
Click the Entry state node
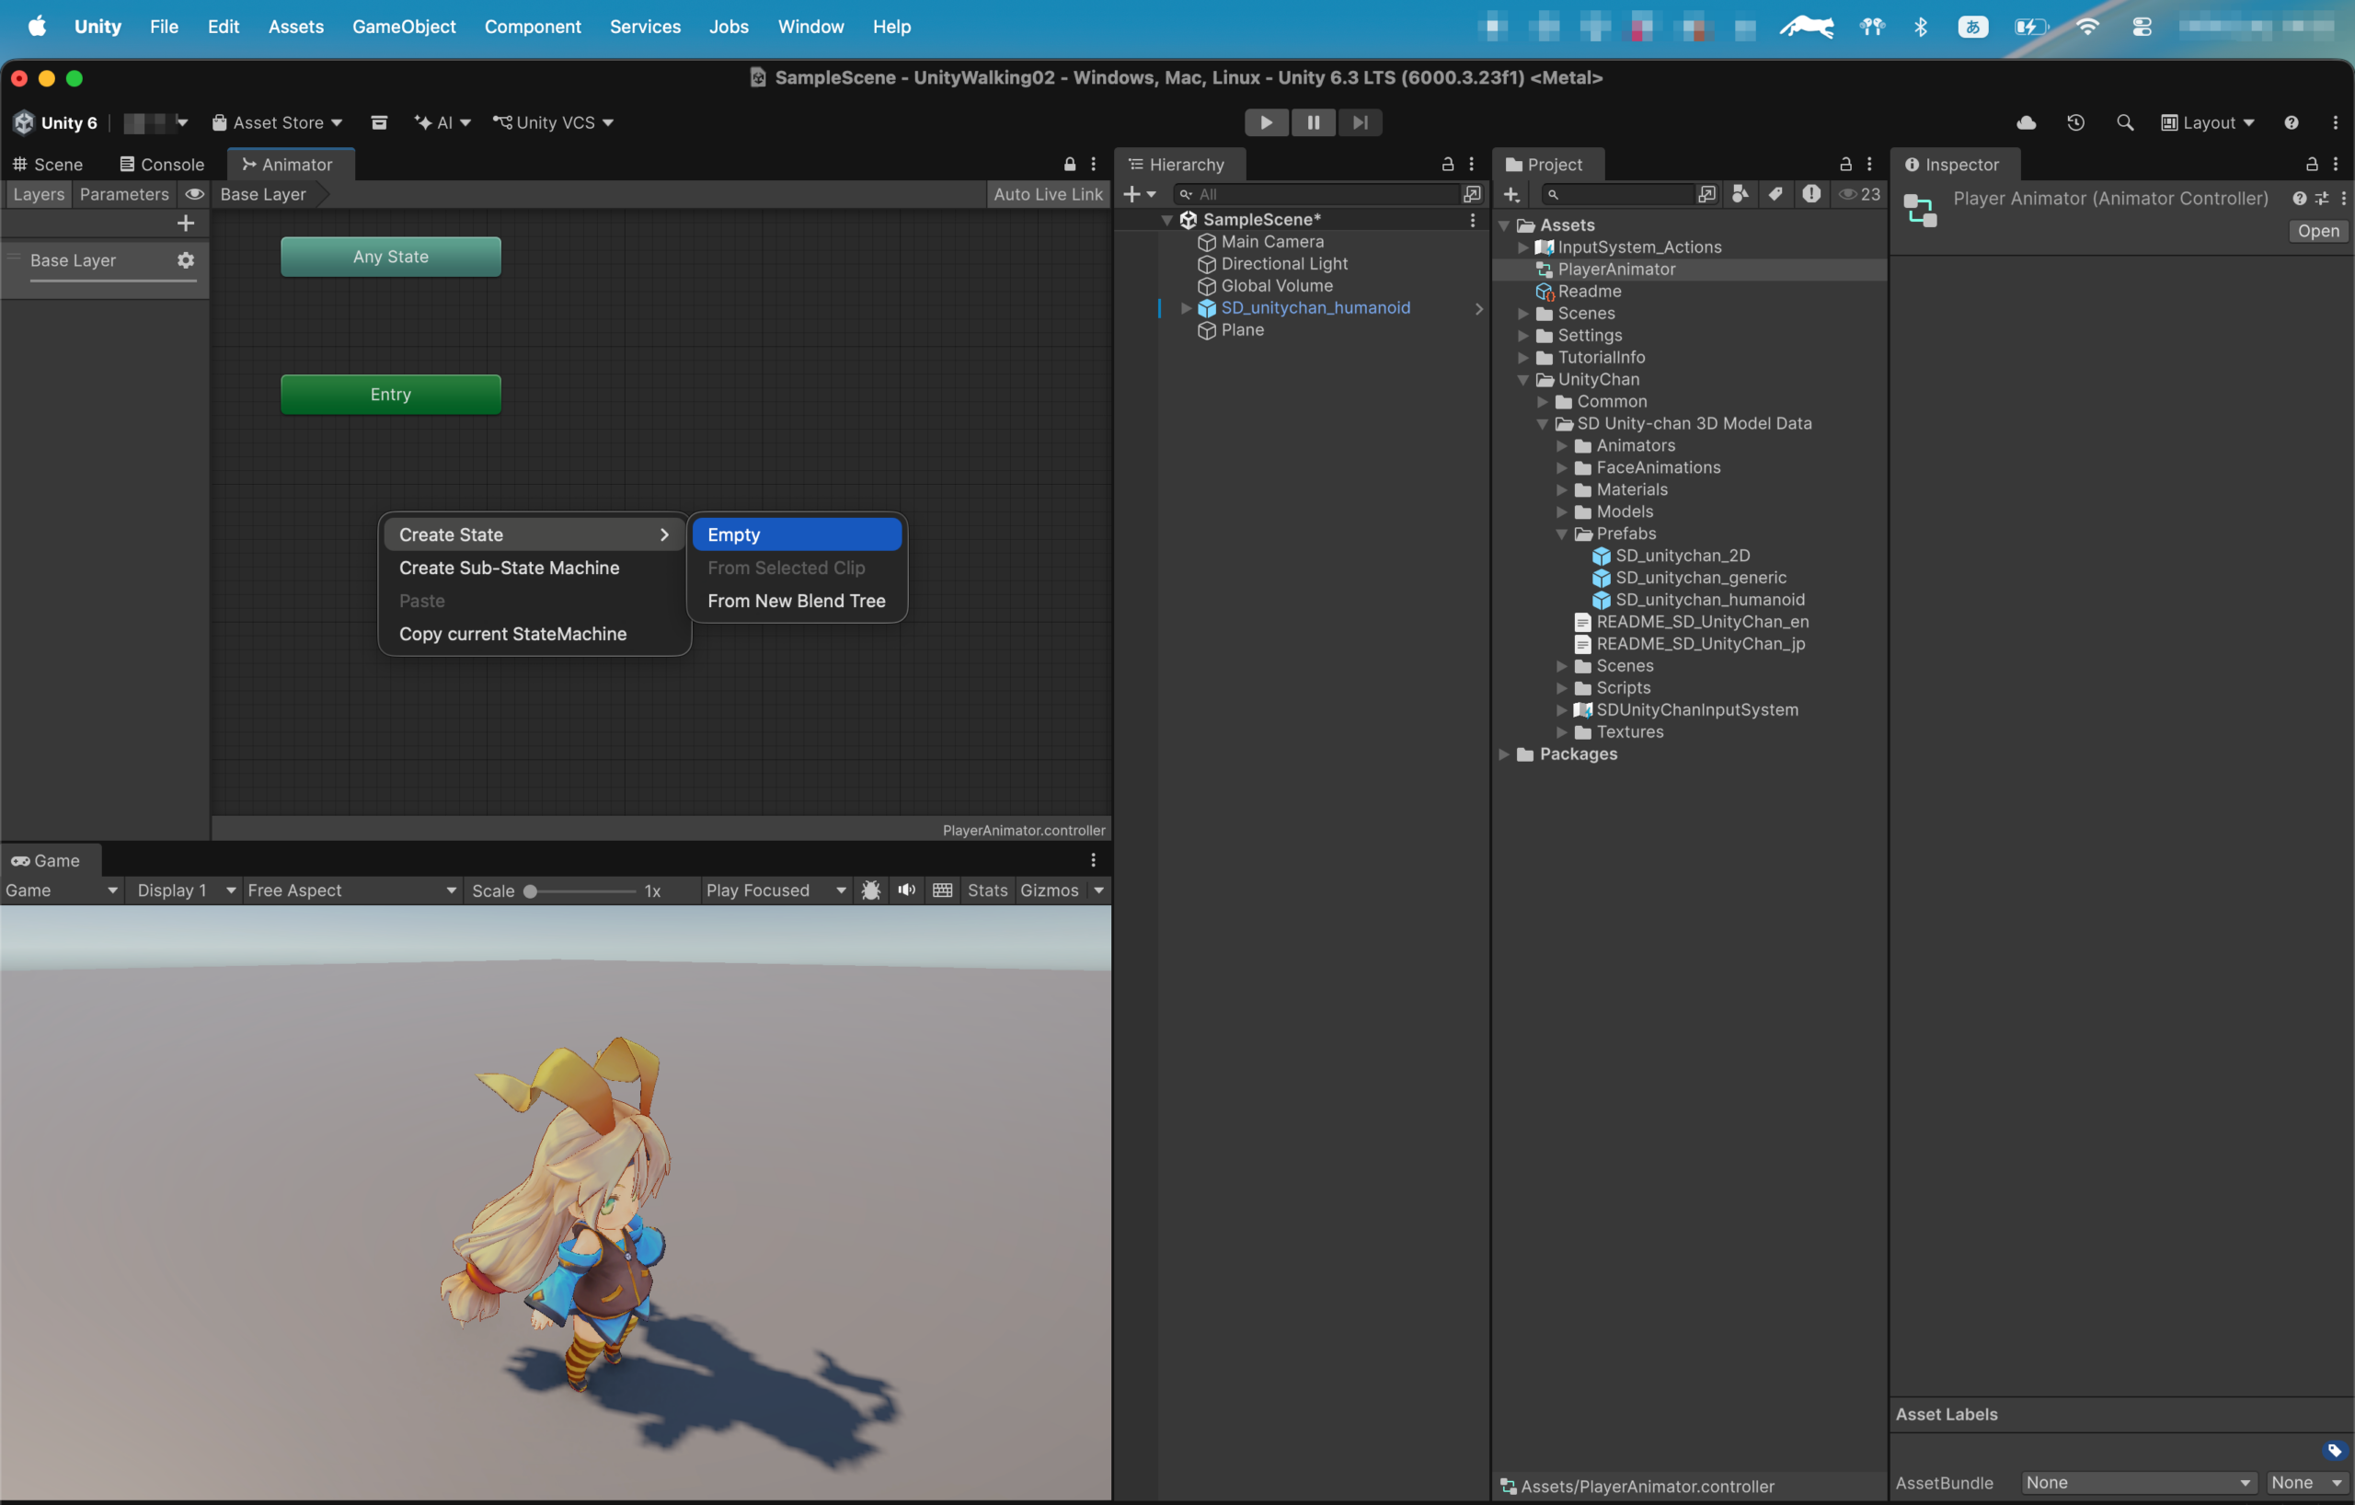point(390,394)
